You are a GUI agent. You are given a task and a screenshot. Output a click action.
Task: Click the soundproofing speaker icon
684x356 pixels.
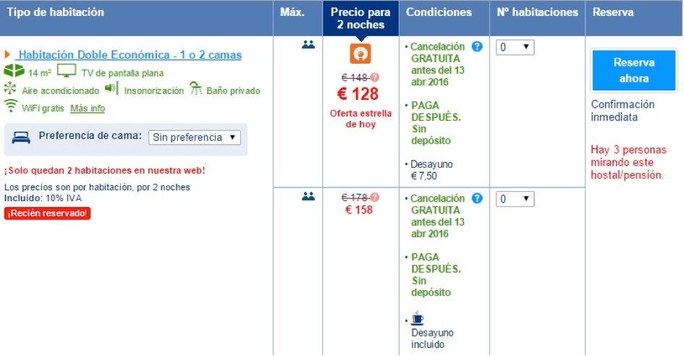click(111, 89)
